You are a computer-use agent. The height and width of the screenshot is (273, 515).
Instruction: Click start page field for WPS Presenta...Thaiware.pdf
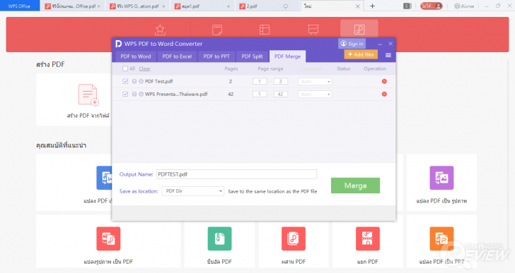(260, 94)
